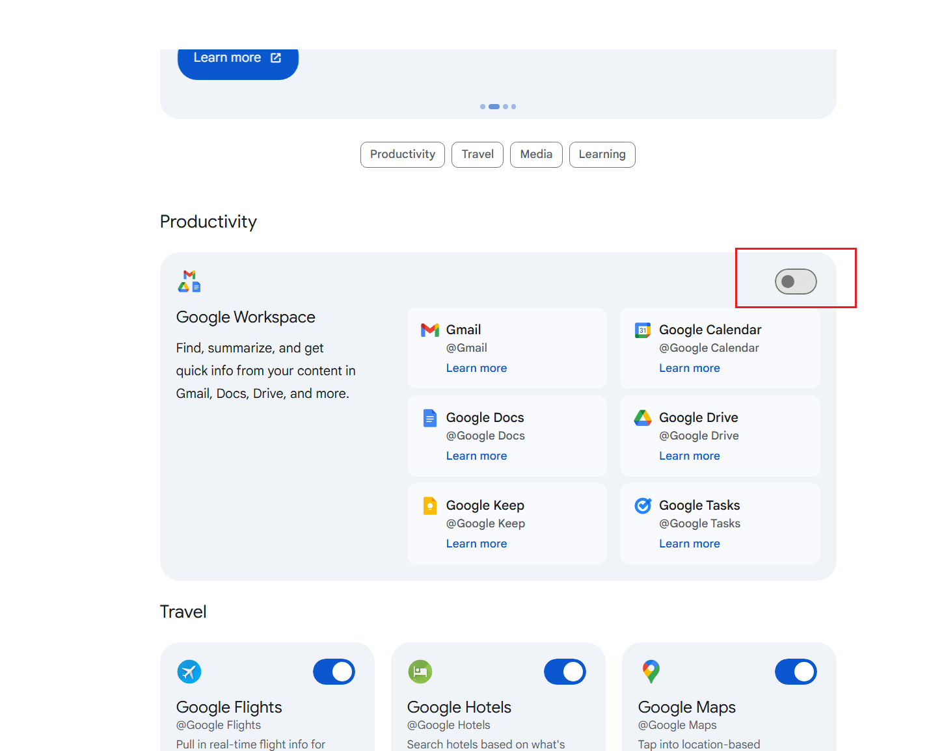Viewport: 944px width, 751px height.
Task: Enable the Google Workspace toggle
Action: click(x=795, y=282)
